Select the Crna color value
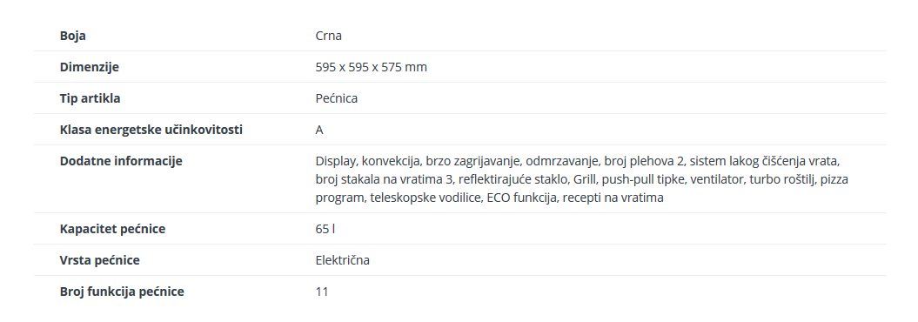 pos(328,36)
